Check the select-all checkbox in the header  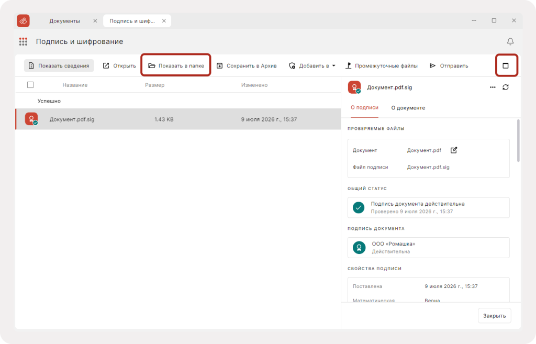[x=30, y=85]
